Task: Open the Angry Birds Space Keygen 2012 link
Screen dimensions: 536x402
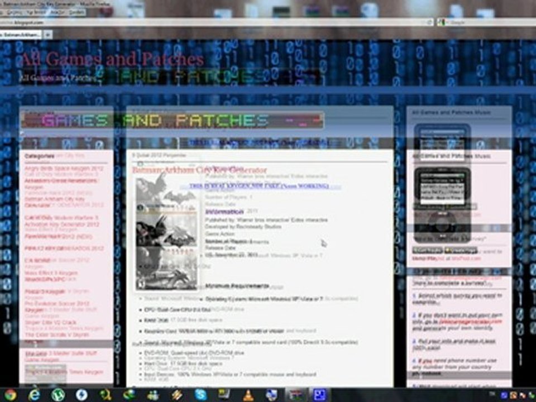Action: tap(64, 169)
